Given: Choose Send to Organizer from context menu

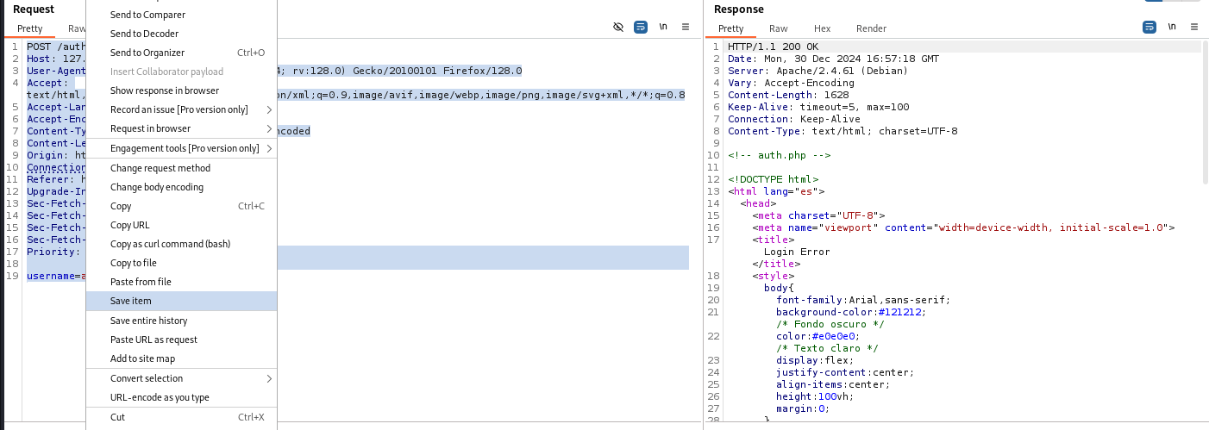Looking at the screenshot, I should [x=181, y=53].
